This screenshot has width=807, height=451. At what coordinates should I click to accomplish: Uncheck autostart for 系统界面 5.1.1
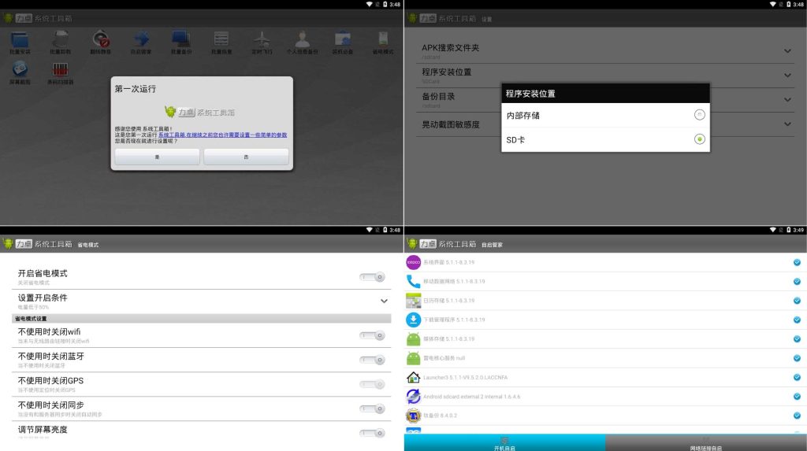point(797,262)
